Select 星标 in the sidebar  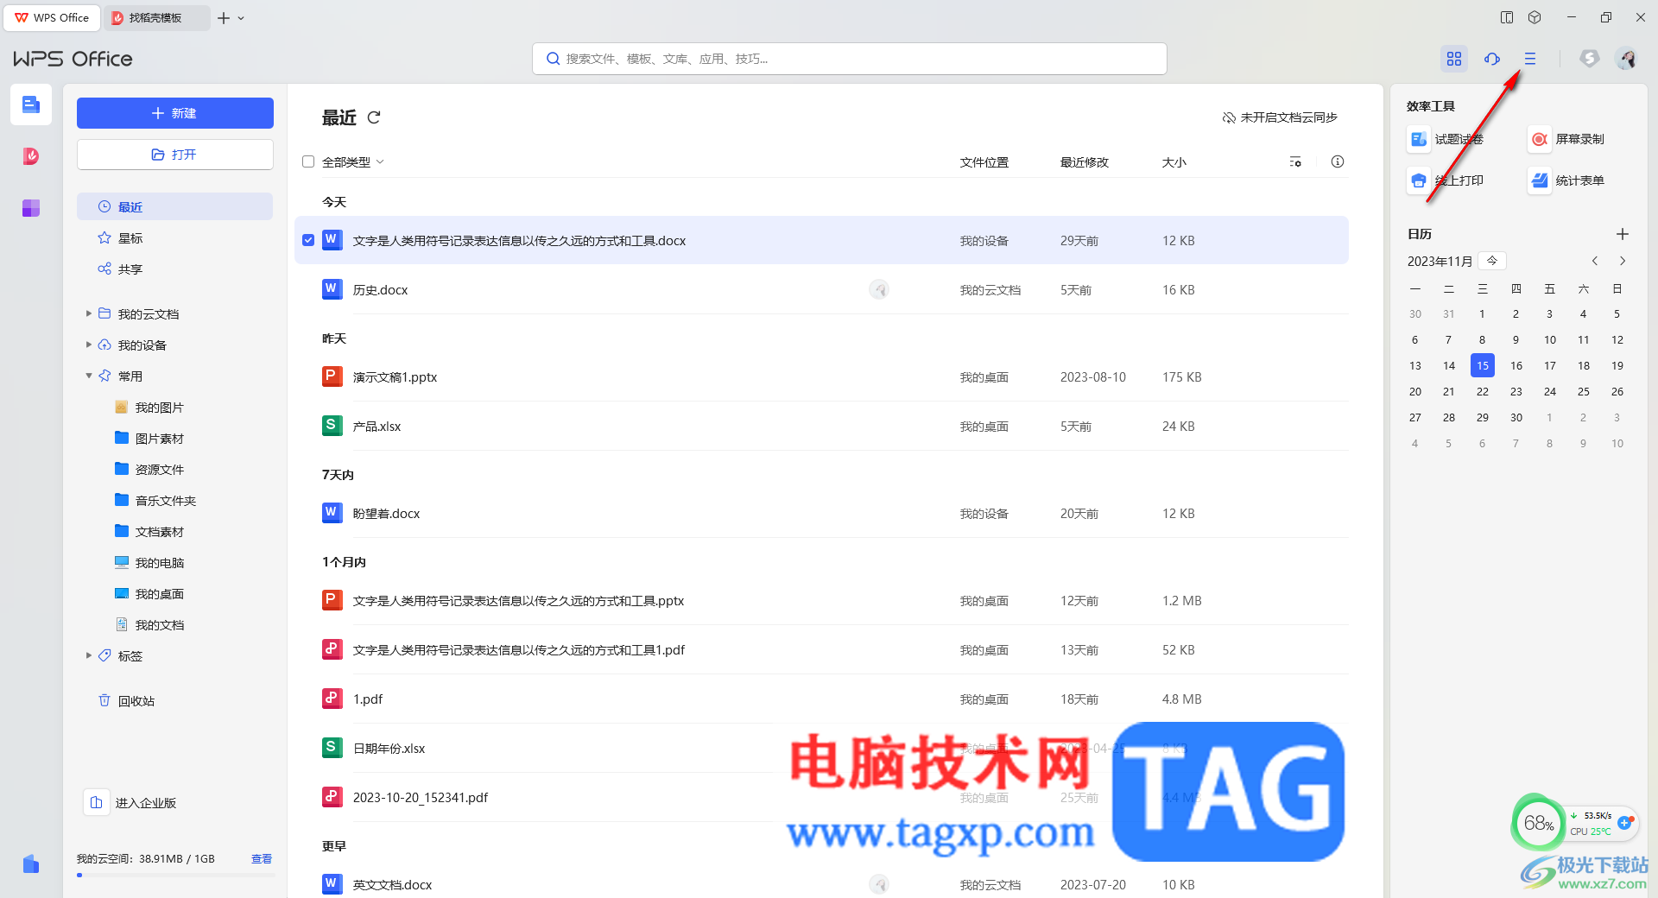click(174, 238)
